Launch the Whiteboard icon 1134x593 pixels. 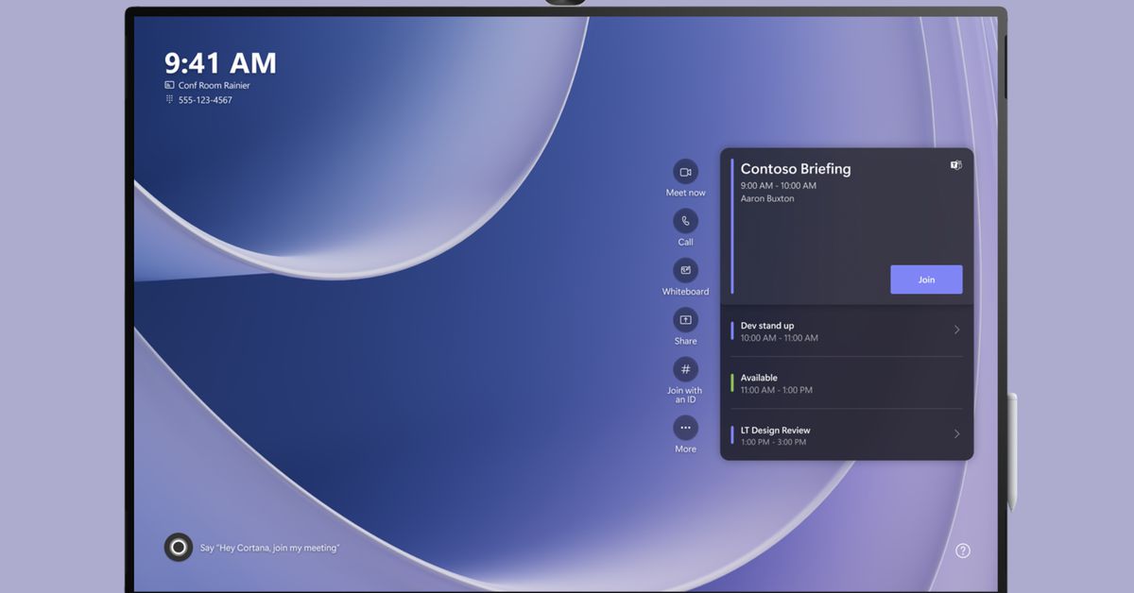pyautogui.click(x=685, y=270)
